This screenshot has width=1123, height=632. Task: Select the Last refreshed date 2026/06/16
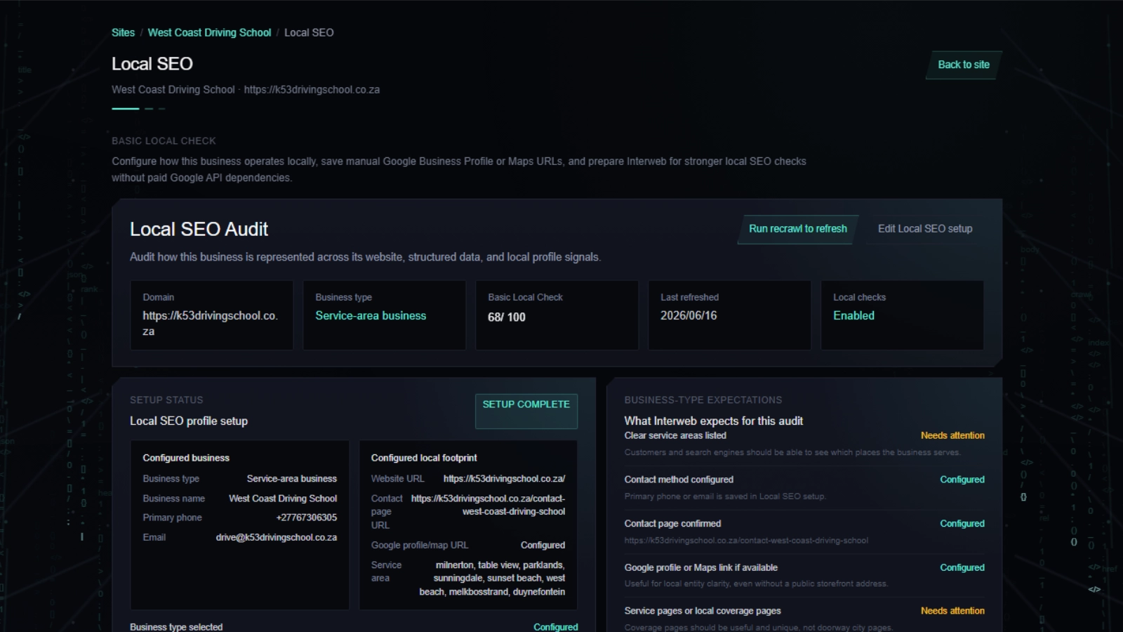[x=689, y=316]
